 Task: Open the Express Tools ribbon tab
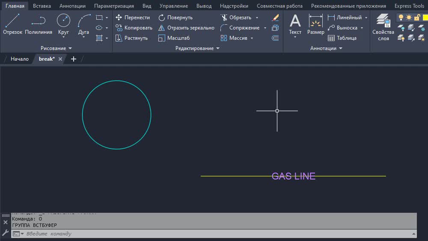(409, 6)
